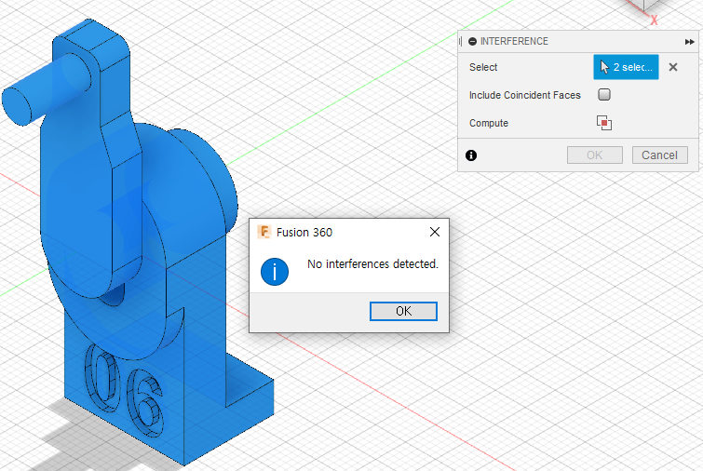Click the Select label in panel
Image resolution: width=703 pixels, height=471 pixels.
click(483, 67)
